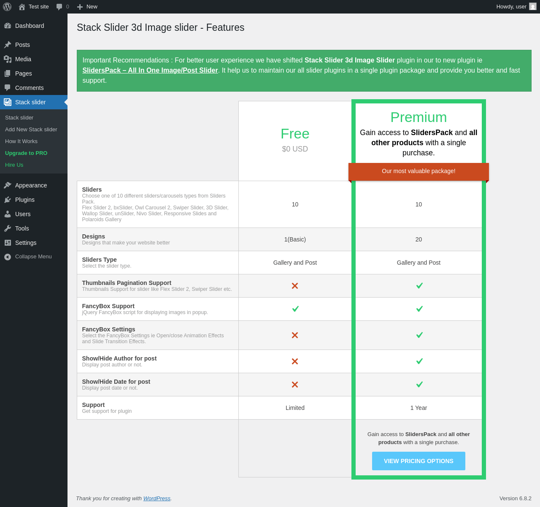This screenshot has height=507, width=540.
Task: Click the Dashboard gauge icon
Action: click(8, 26)
